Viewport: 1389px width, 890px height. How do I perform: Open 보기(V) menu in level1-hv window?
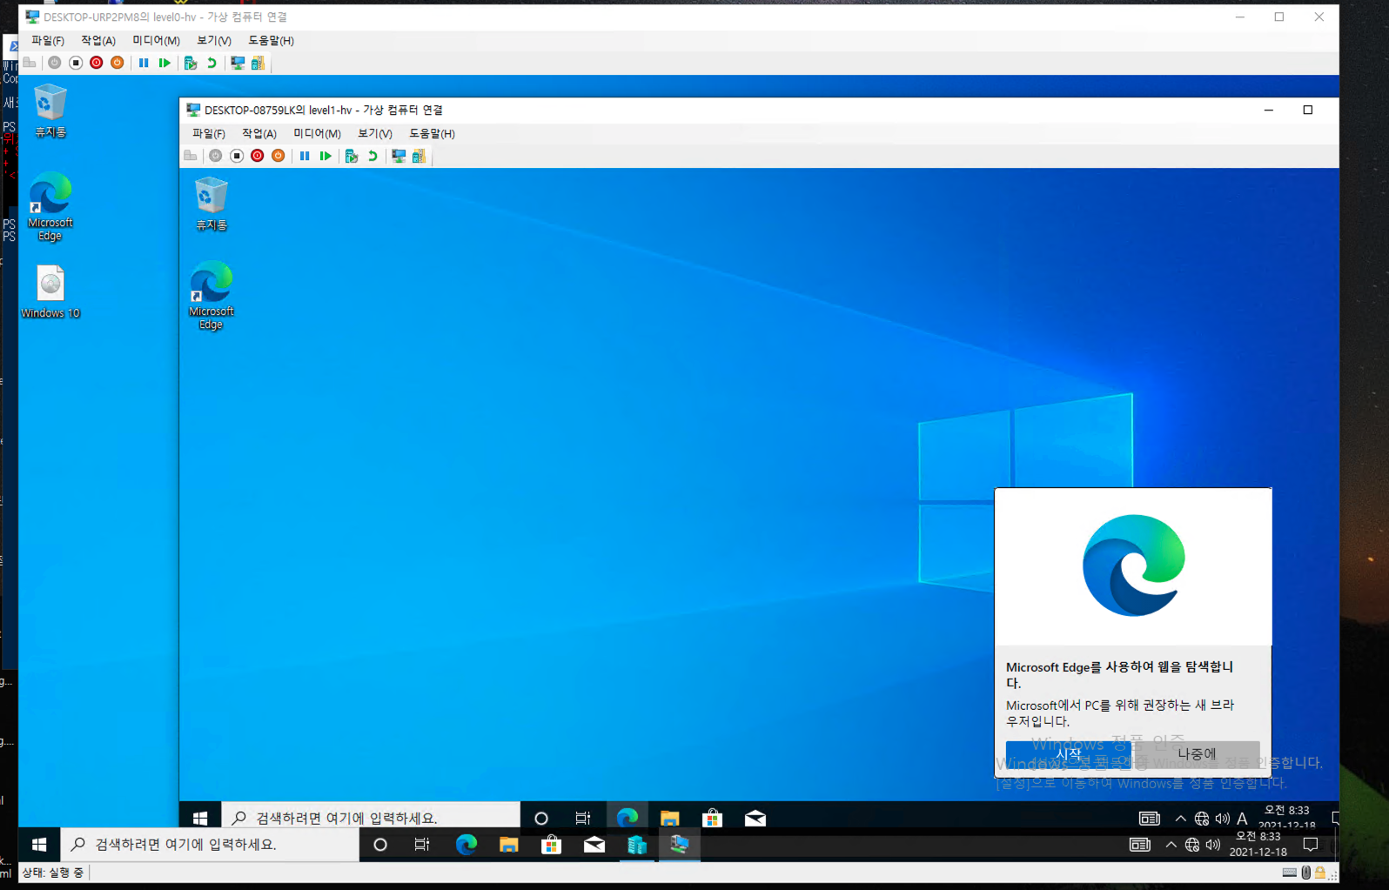point(375,134)
